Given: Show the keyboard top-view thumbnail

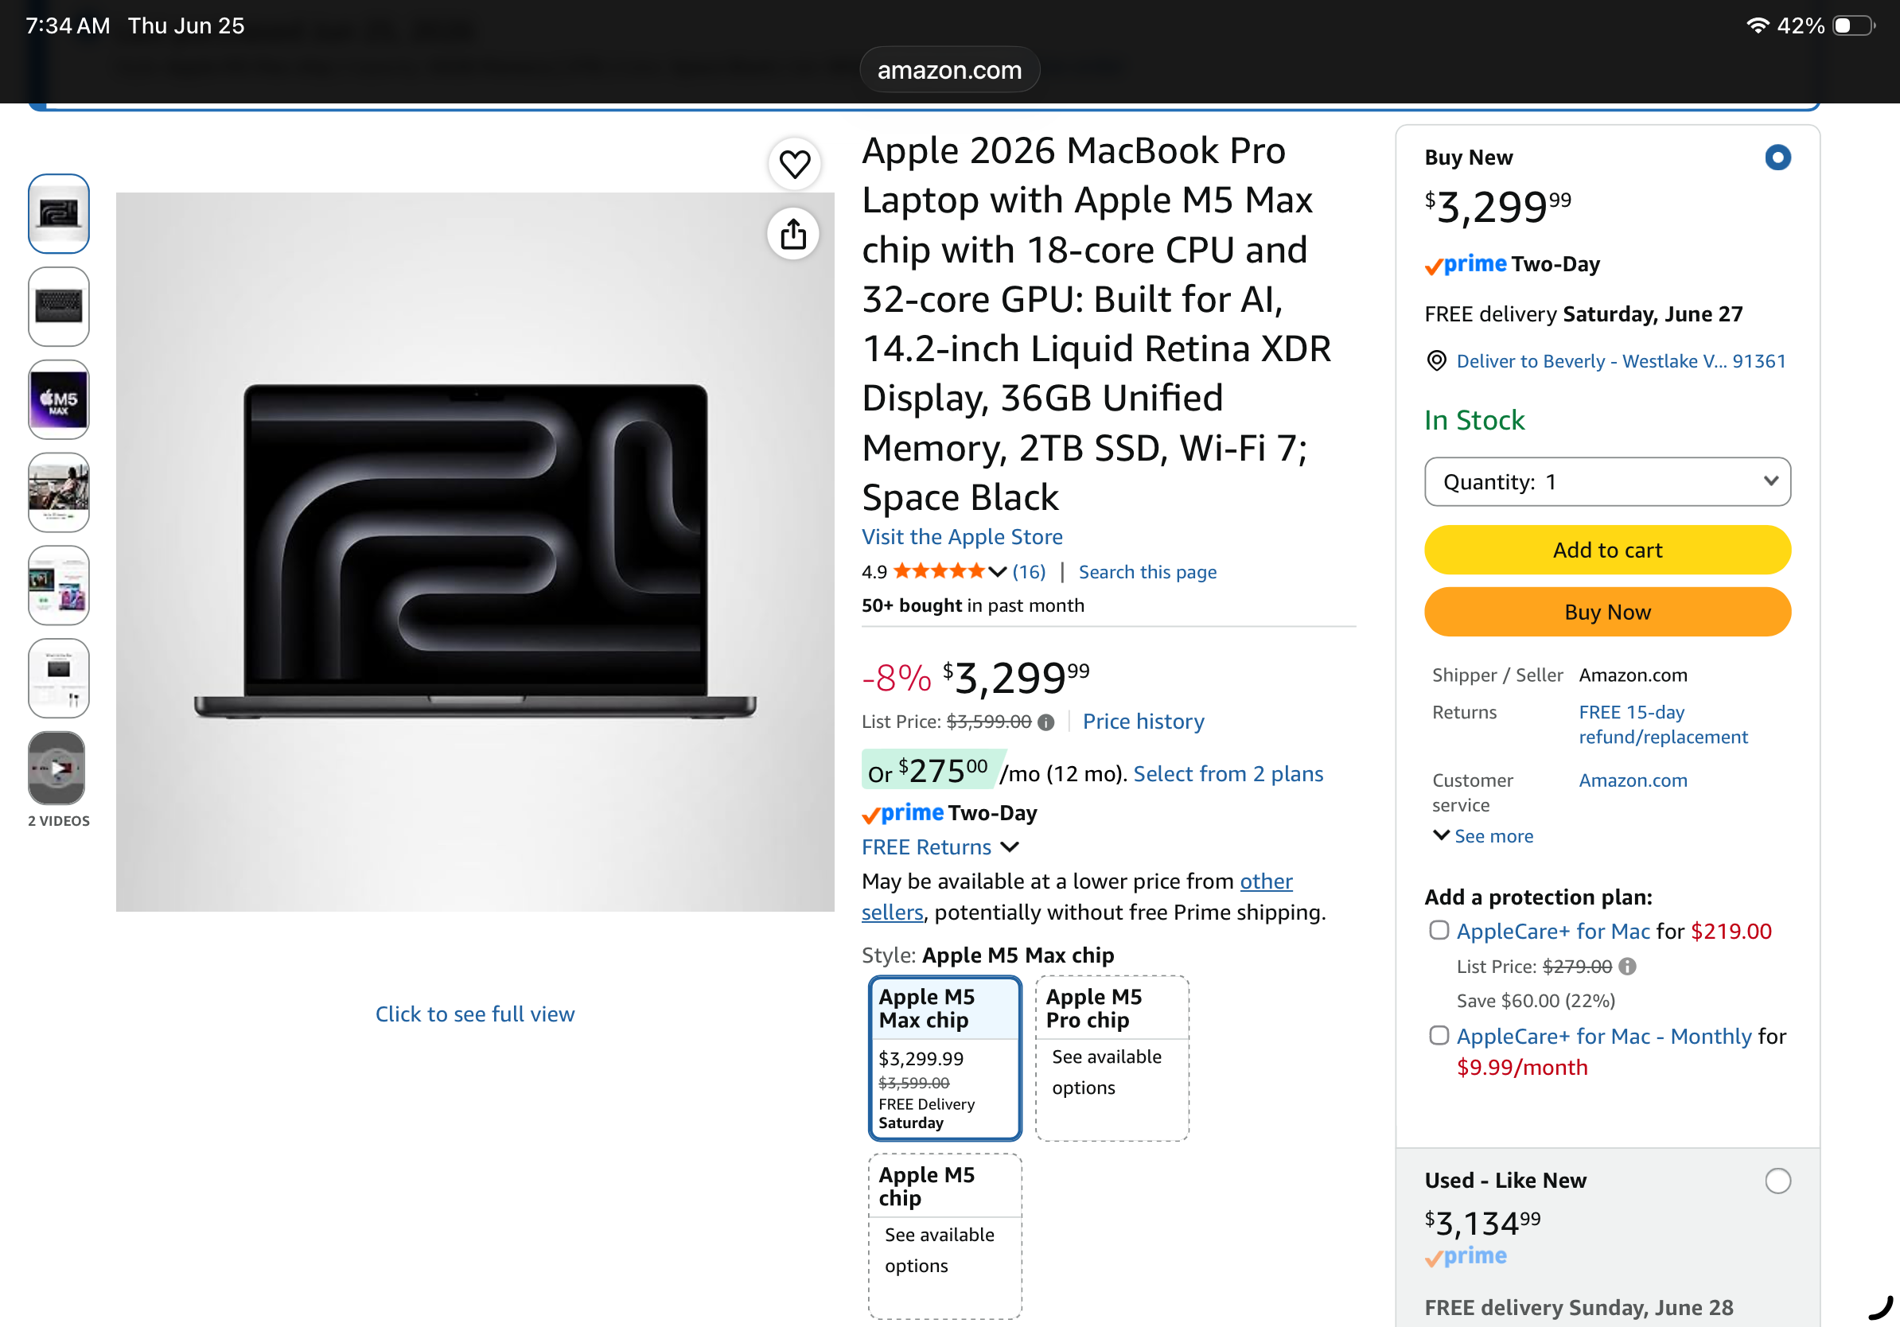Looking at the screenshot, I should pos(58,306).
